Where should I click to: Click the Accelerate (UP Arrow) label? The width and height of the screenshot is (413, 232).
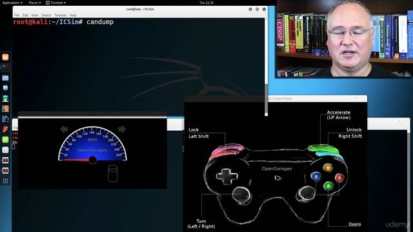coord(339,115)
